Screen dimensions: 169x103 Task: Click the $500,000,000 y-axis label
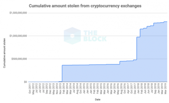pyautogui.click(x=19, y=59)
